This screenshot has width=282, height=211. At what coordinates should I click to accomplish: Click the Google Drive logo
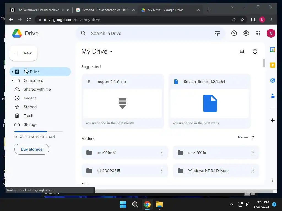coord(17,33)
